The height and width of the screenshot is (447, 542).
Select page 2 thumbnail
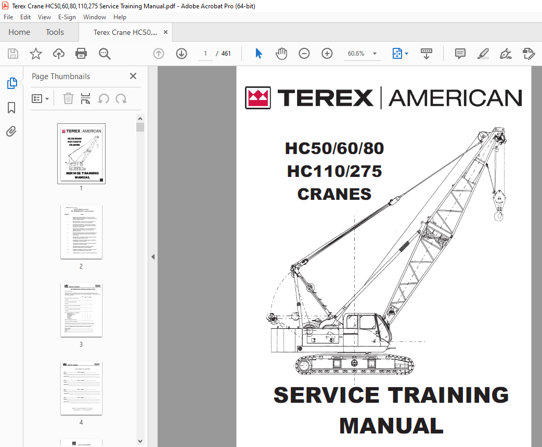click(81, 232)
